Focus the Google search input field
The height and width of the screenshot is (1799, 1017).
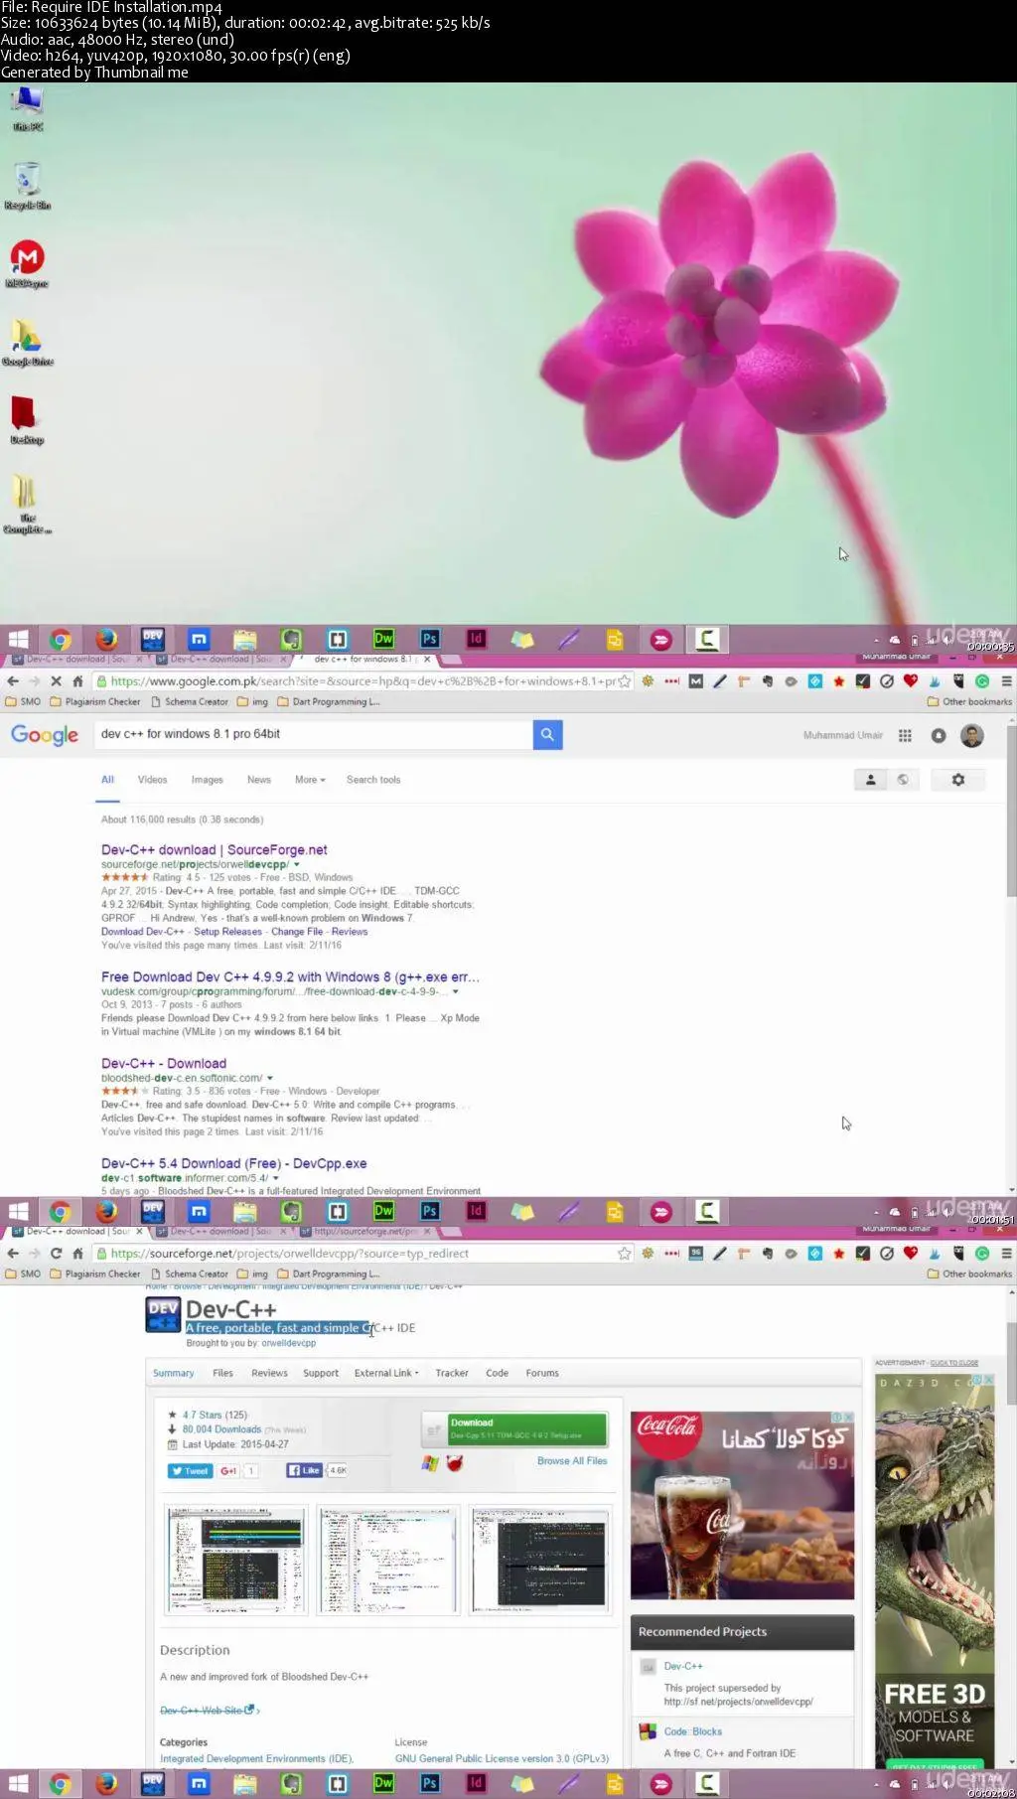[x=314, y=734]
